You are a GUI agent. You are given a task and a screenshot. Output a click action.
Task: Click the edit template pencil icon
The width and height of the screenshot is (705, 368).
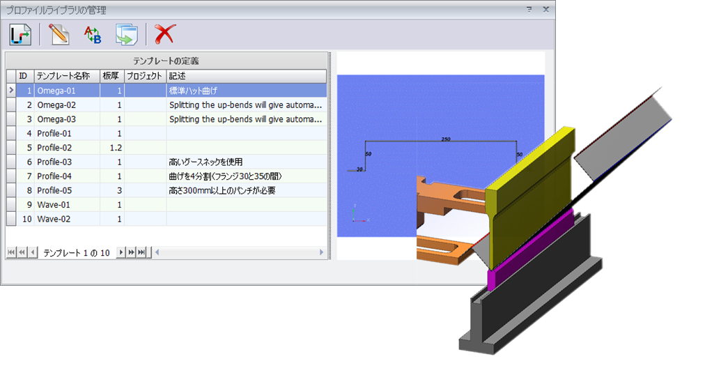coord(59,34)
